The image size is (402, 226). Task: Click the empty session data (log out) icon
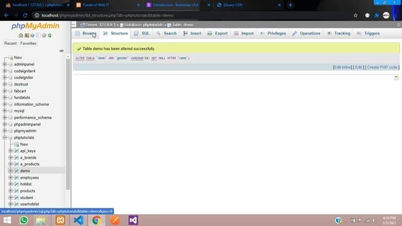click(x=26, y=35)
